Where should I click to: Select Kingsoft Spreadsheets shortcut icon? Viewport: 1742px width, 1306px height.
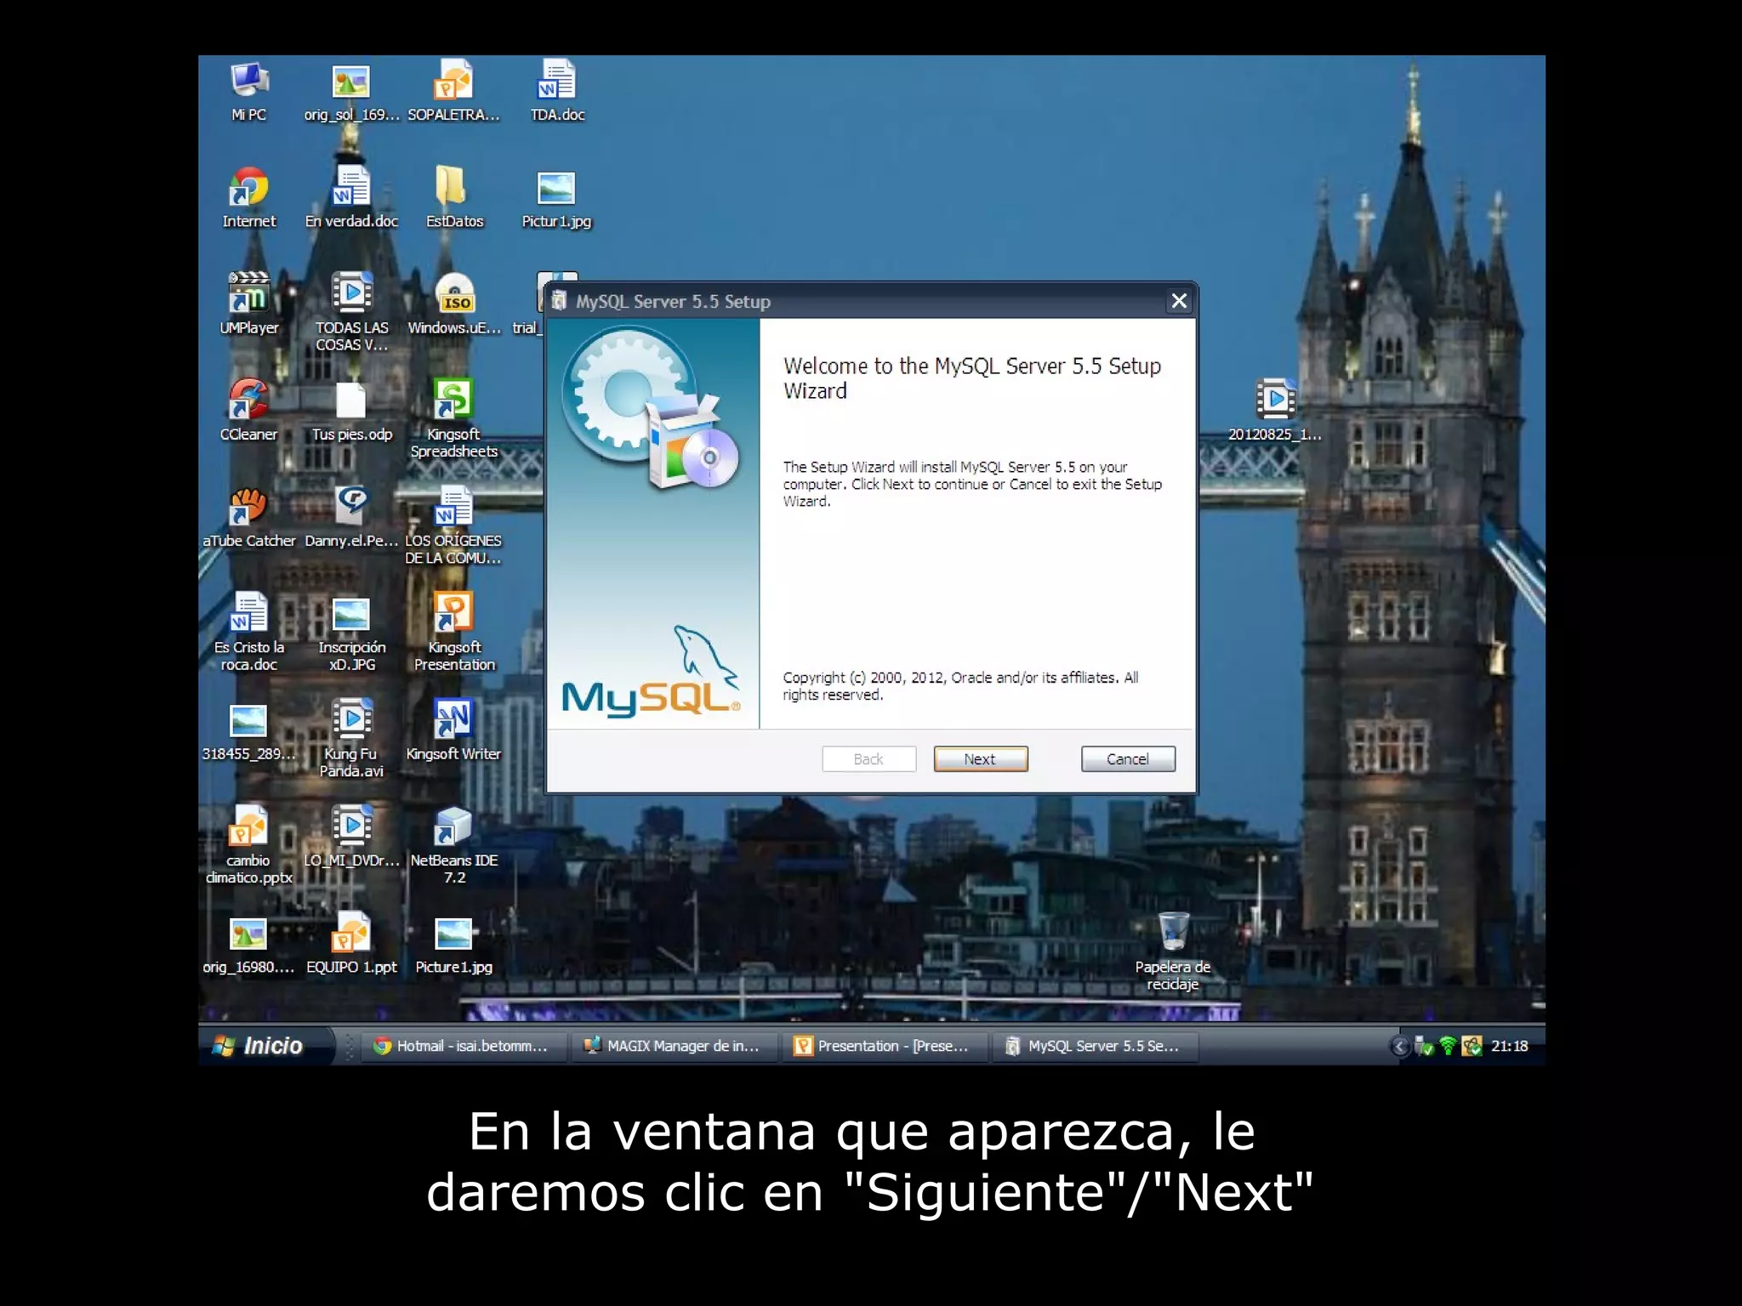point(454,418)
